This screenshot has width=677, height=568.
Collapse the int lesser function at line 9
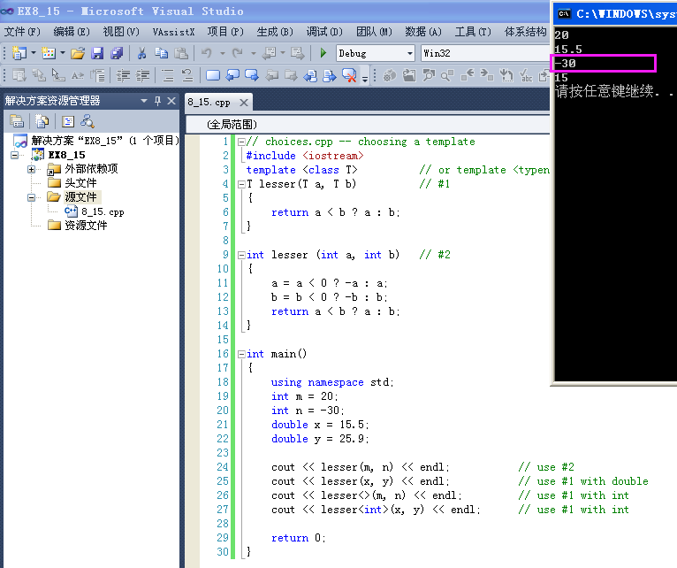click(241, 255)
